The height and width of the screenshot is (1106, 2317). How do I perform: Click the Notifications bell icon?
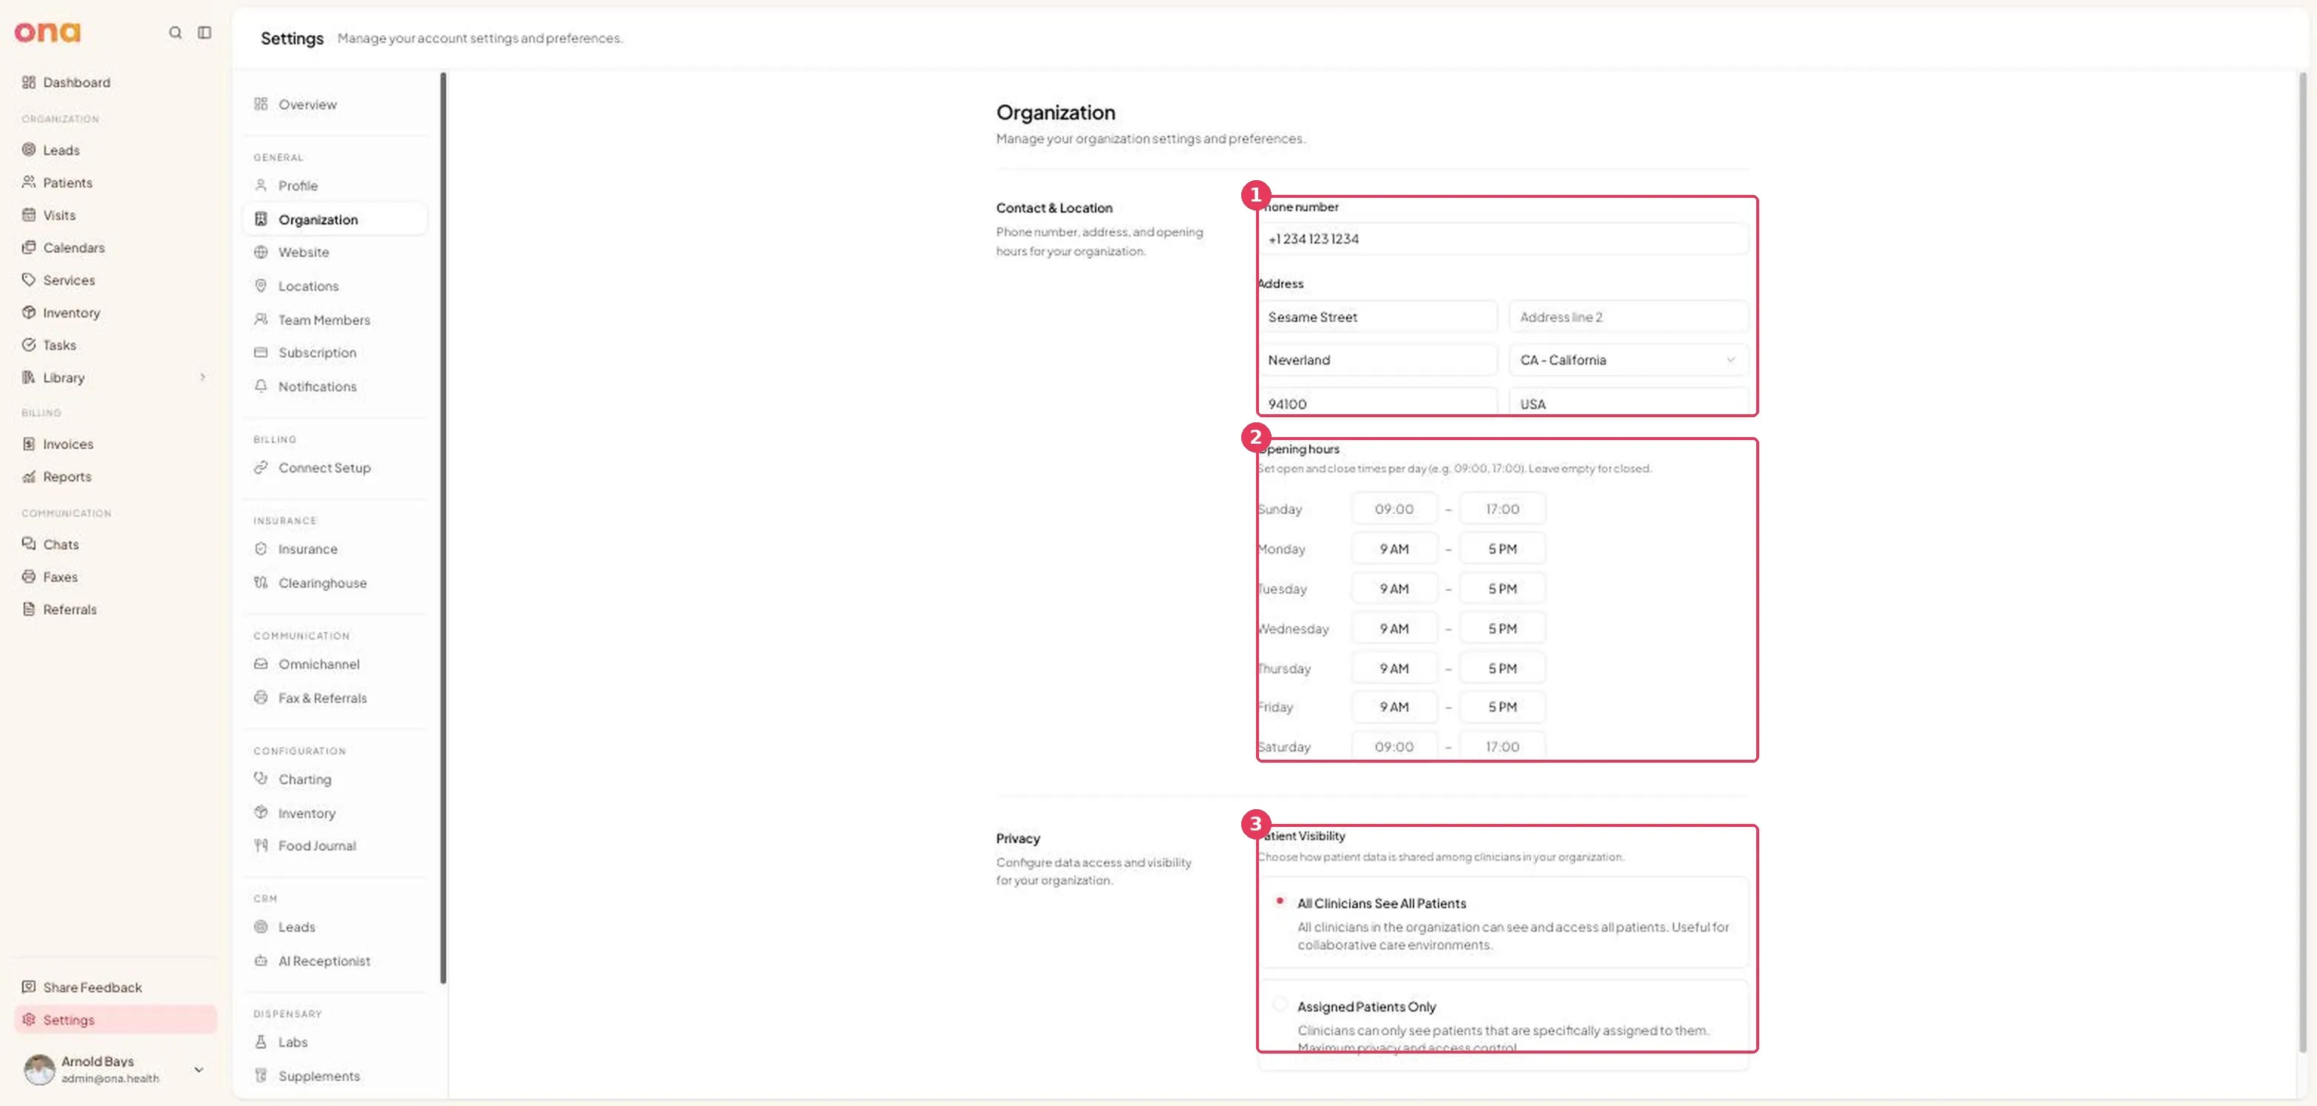[x=261, y=386]
